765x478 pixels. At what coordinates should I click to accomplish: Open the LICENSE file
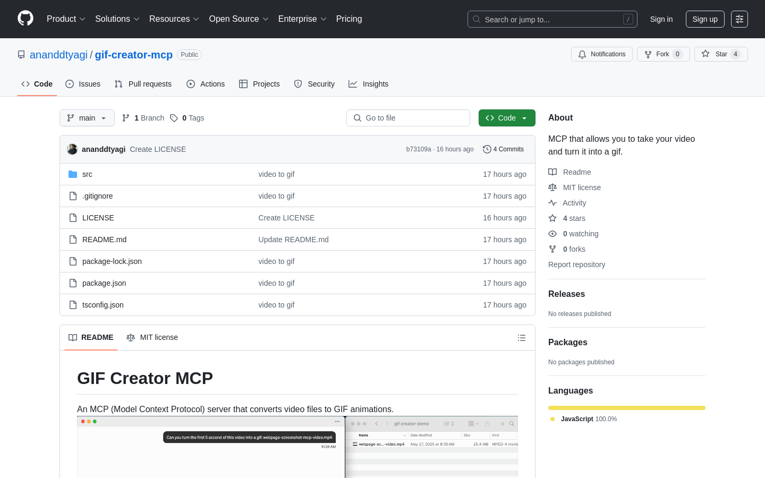(98, 218)
